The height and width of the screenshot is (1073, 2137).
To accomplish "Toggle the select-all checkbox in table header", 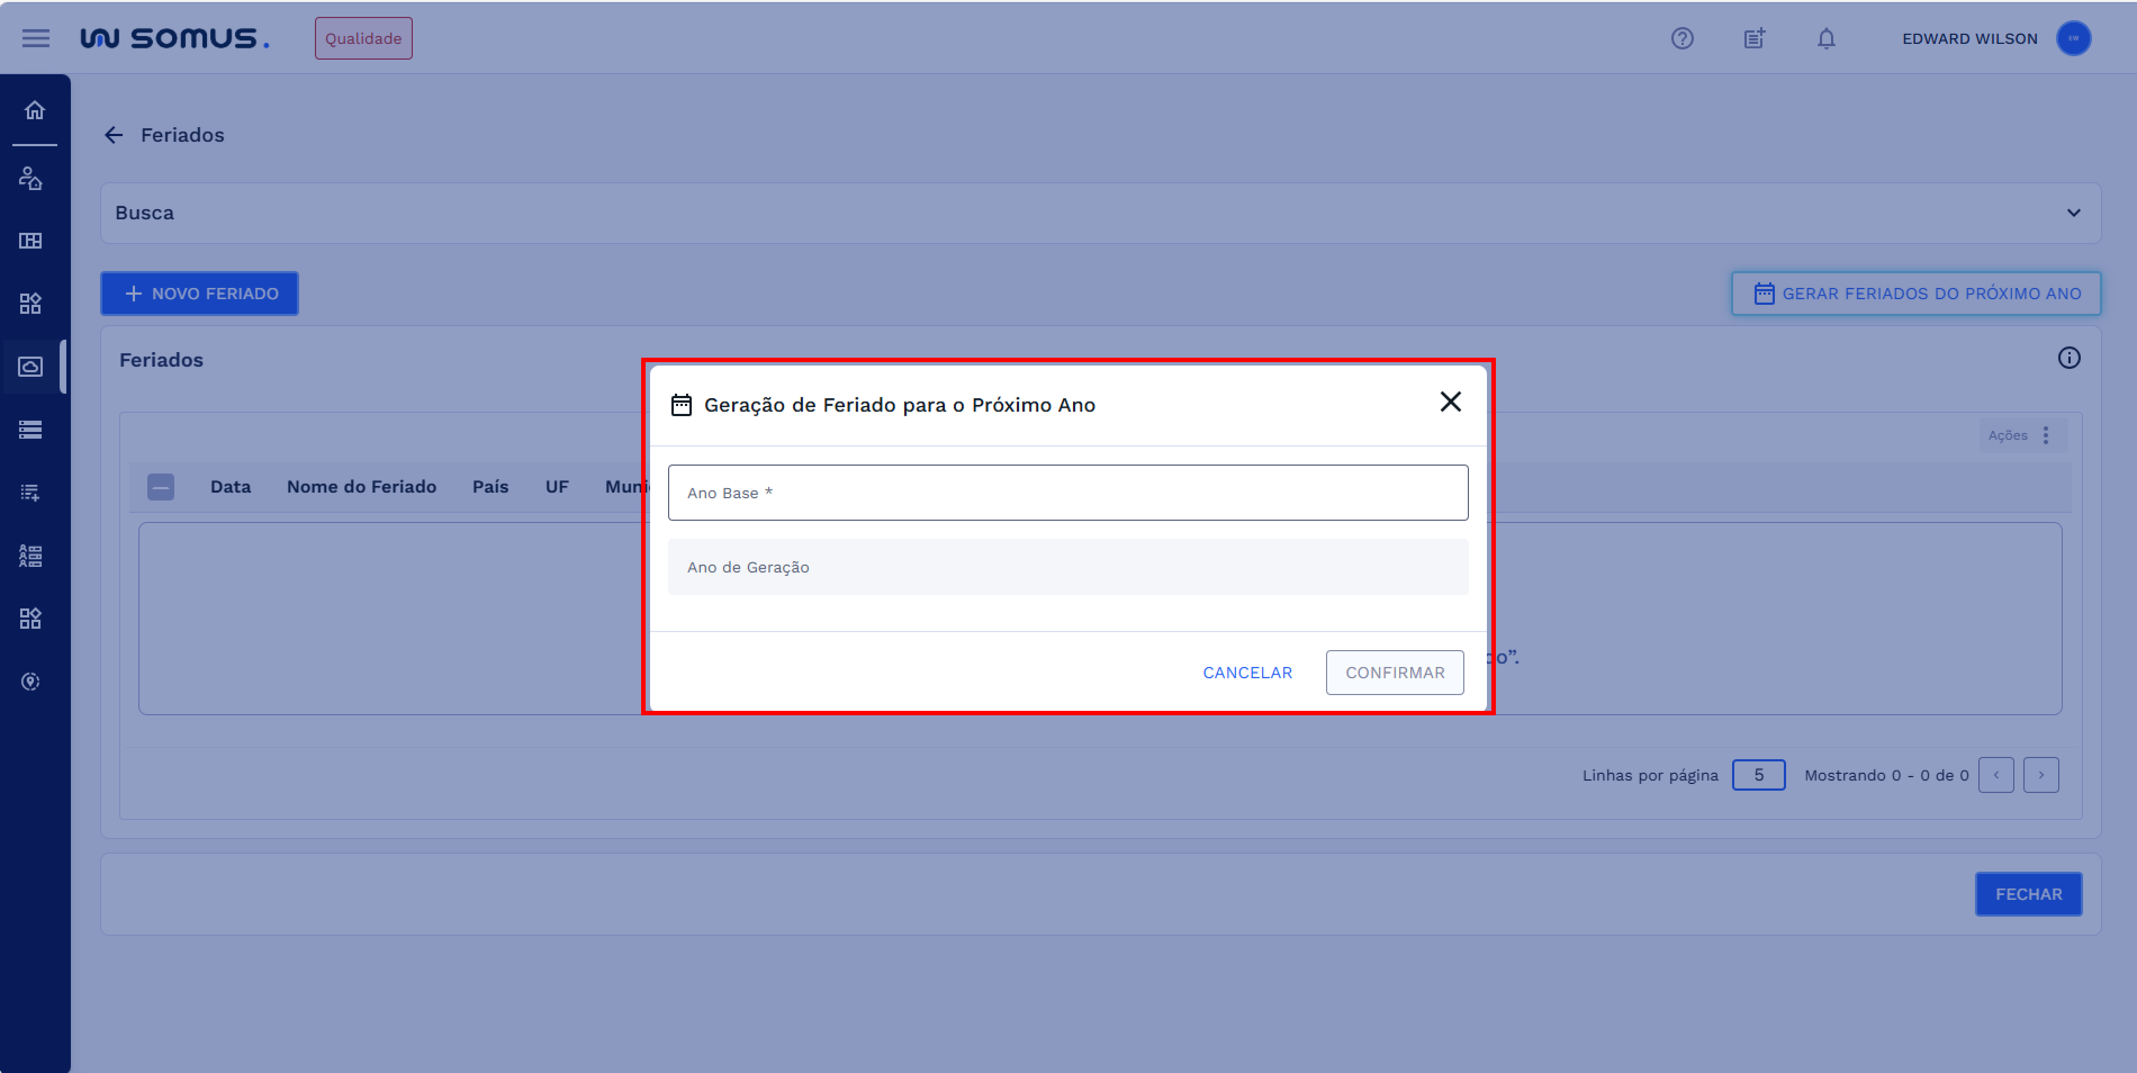I will pos(161,486).
